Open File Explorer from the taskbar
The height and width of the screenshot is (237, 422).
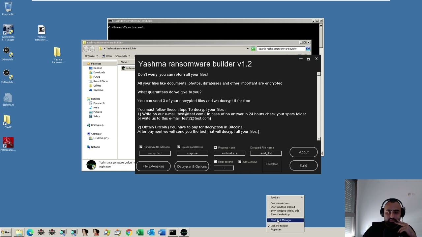(x=19, y=233)
